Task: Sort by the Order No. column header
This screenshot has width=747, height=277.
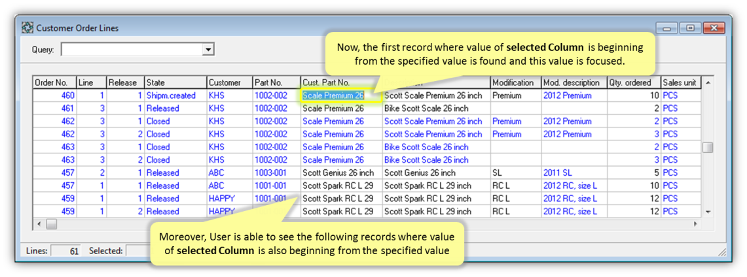Action: click(54, 83)
